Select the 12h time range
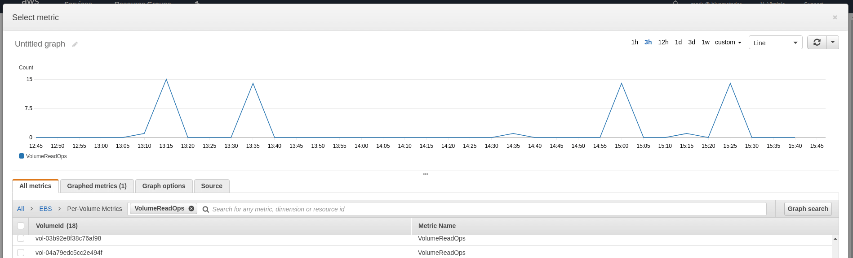The width and height of the screenshot is (853, 258). (x=663, y=42)
